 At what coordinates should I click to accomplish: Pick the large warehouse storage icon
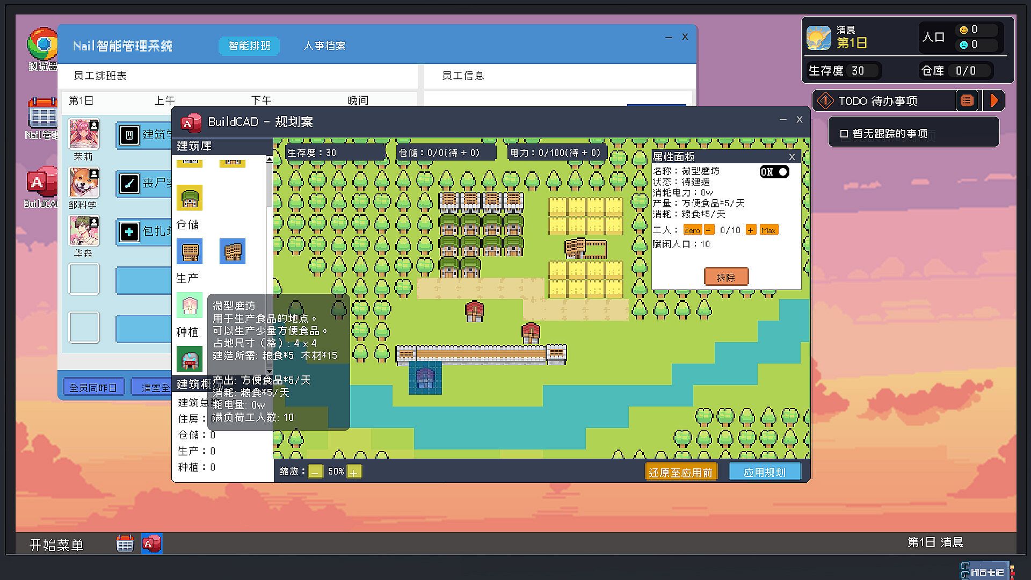[x=233, y=251]
